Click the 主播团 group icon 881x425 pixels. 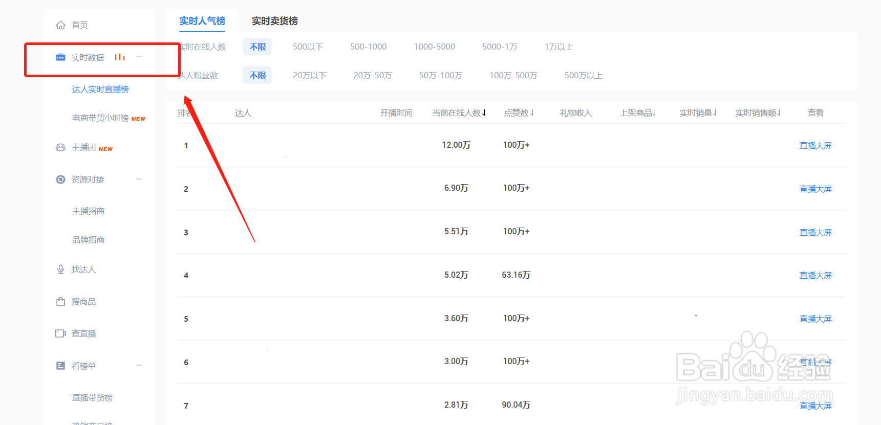click(60, 147)
